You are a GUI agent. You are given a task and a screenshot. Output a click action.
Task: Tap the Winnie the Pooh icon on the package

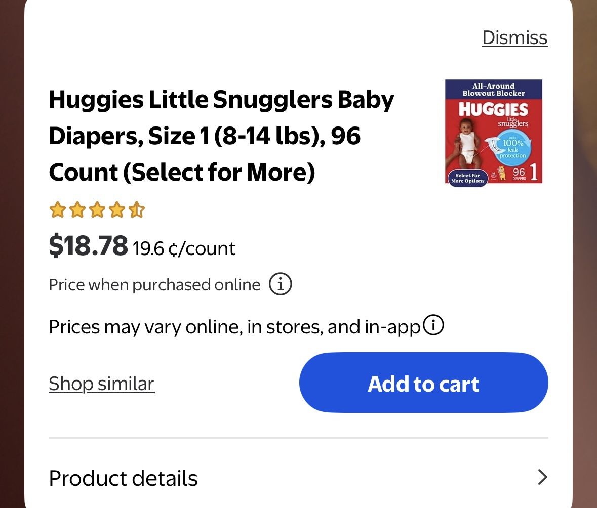click(502, 173)
